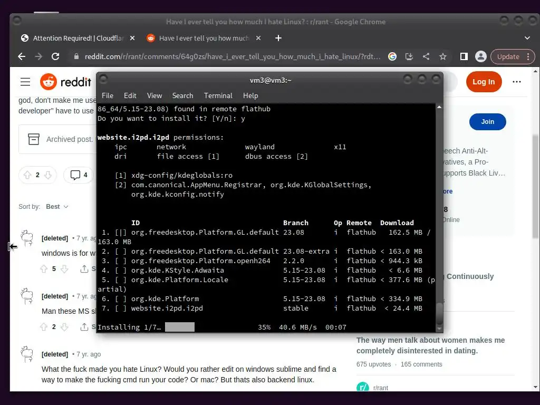Toggle Chrome side panel
540x405 pixels.
(464, 56)
